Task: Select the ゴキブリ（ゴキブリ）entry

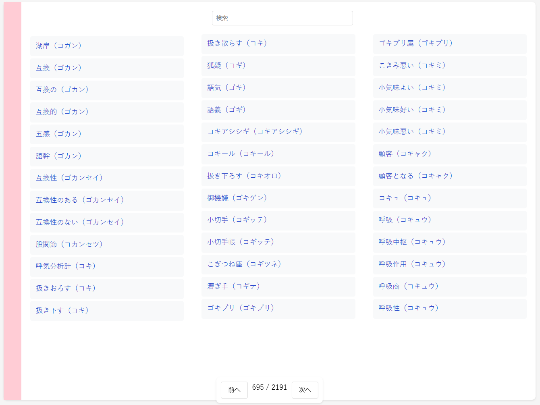Action: coord(278,308)
